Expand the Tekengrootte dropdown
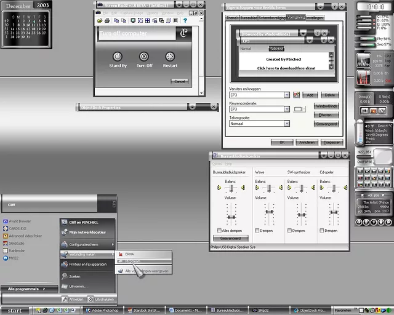The width and height of the screenshot is (394, 315). (x=286, y=123)
